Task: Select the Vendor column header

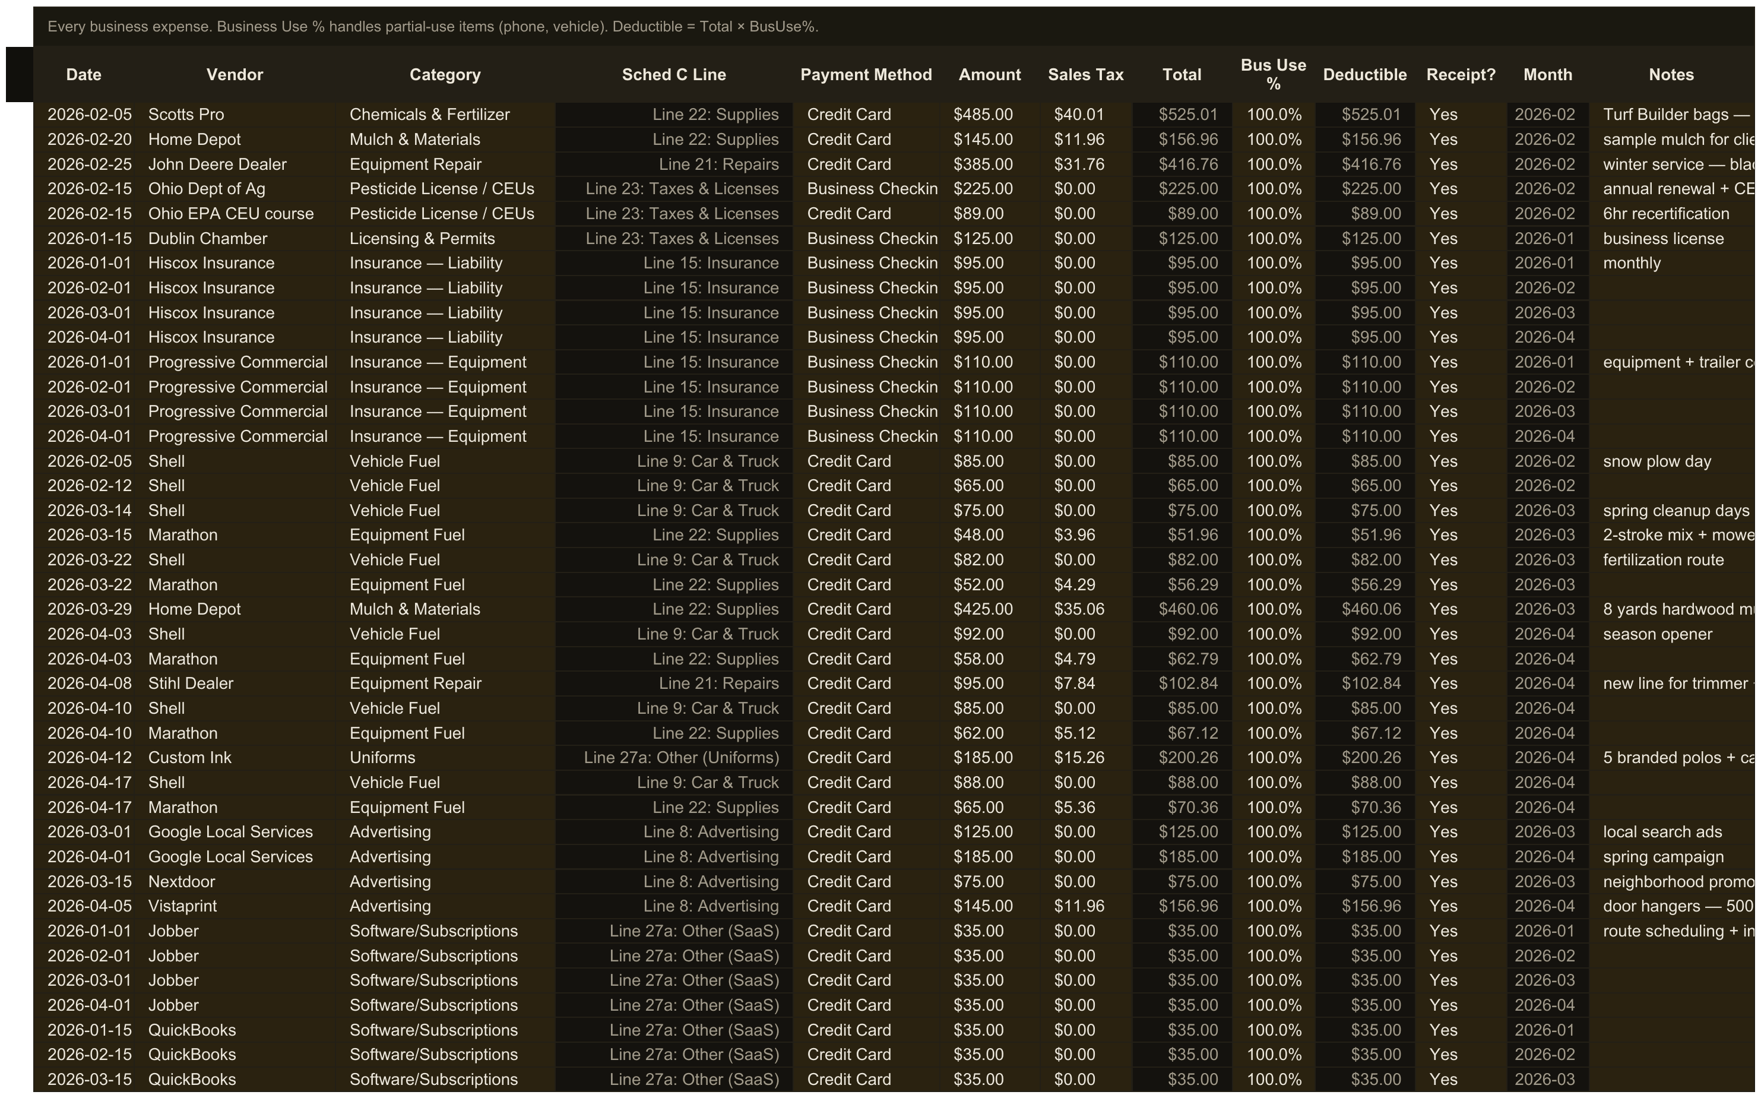Action: click(x=235, y=75)
